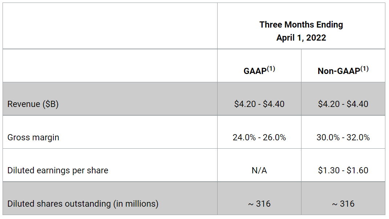This screenshot has height=219, width=389.
Task: Click the Diluted earnings per share label
Action: coord(58,170)
